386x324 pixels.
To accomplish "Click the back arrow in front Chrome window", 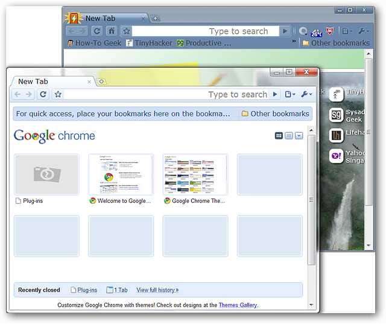I will (x=17, y=94).
